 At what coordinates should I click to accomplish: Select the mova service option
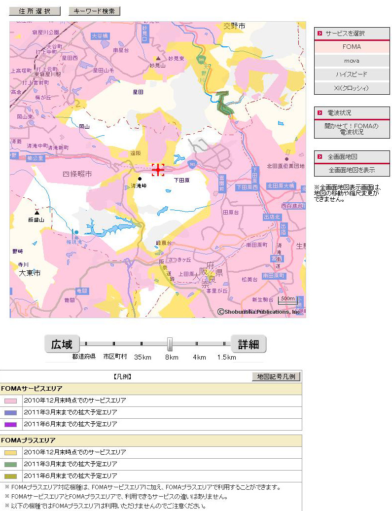[352, 61]
